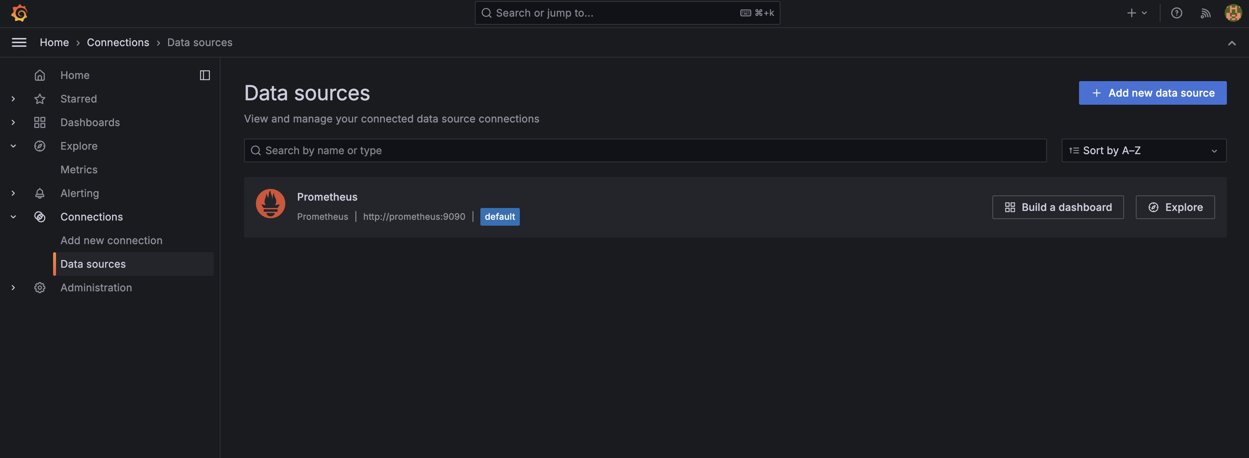Collapse the Explore section chevron
Screen dimensions: 1249x458
tap(13, 146)
